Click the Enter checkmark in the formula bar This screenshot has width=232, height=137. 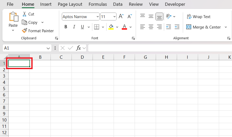(70, 48)
